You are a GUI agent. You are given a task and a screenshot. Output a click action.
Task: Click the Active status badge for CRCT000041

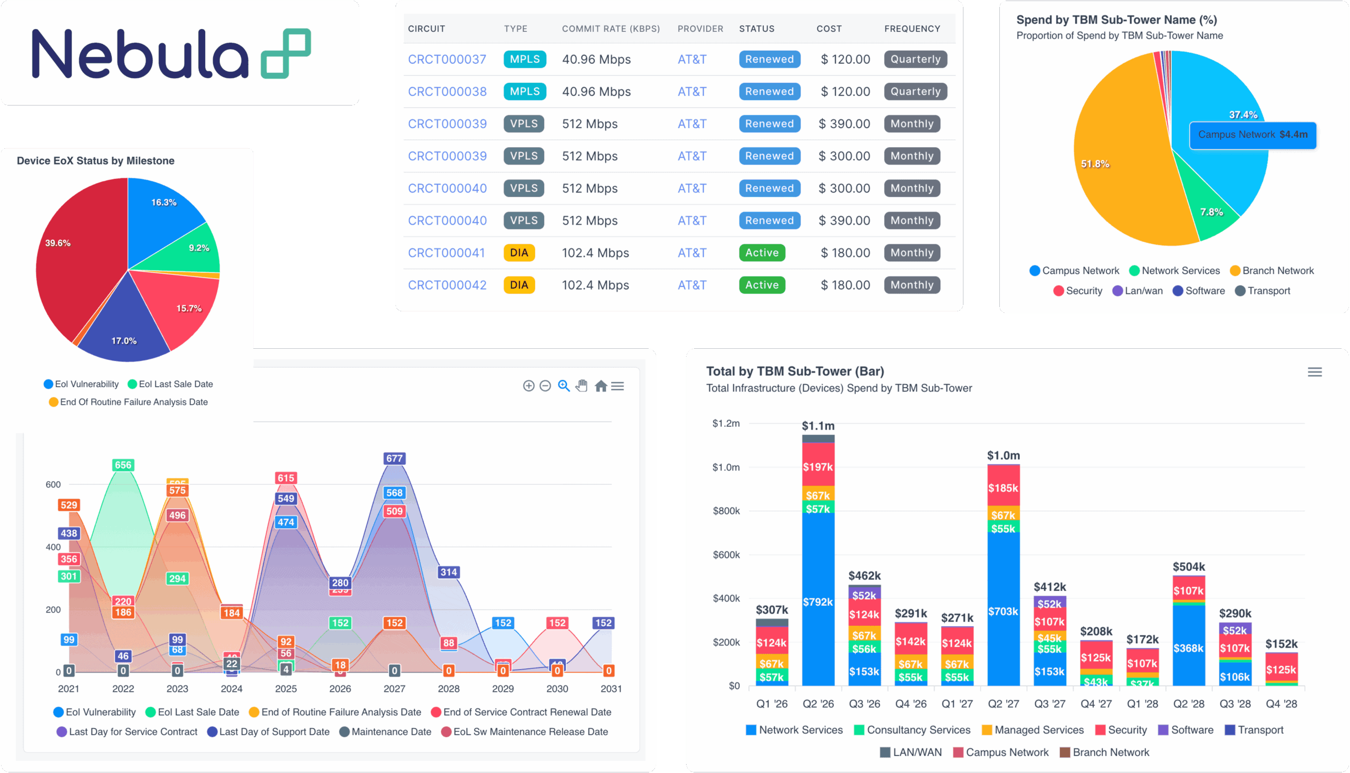click(x=761, y=253)
